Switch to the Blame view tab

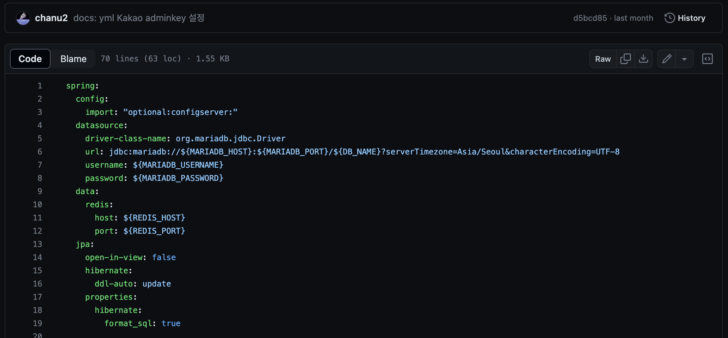click(x=73, y=59)
